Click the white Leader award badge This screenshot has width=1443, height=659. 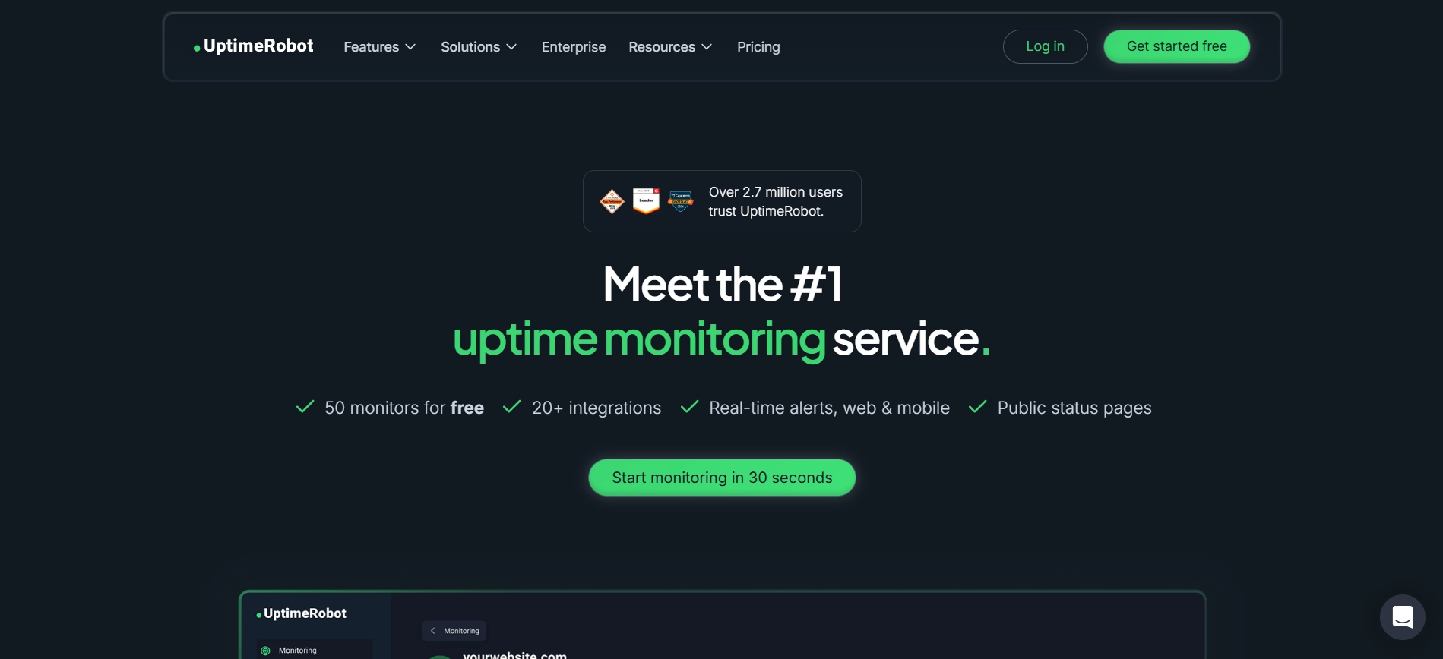(646, 201)
